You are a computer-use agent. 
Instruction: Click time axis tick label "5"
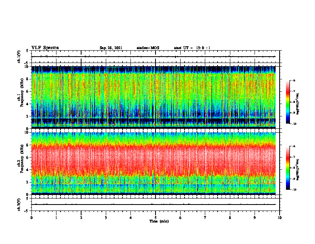156,218
